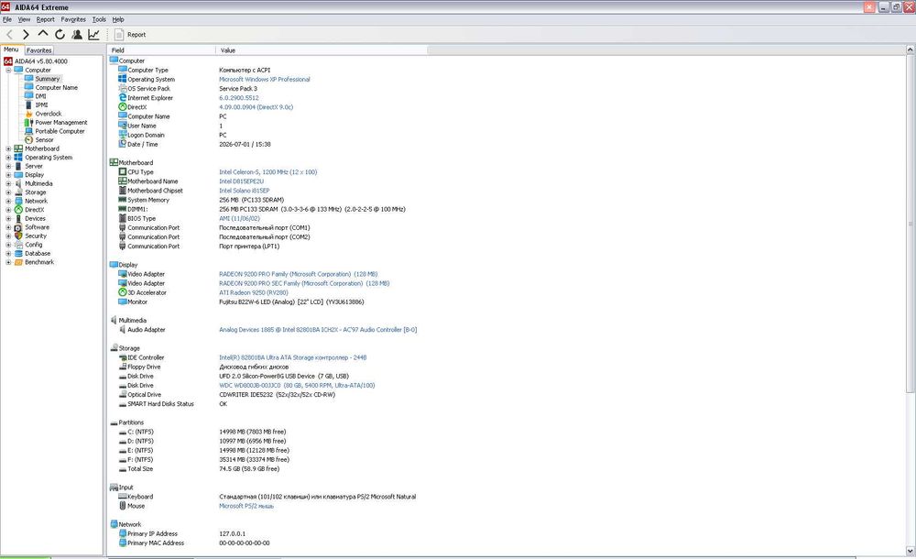Select the DirectX tree icon
916x559 pixels.
(18, 209)
